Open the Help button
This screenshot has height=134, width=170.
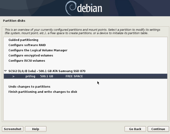(x=36, y=129)
